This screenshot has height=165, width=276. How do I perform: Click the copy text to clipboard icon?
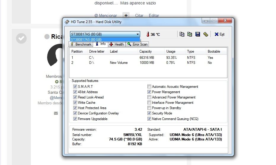point(182,34)
